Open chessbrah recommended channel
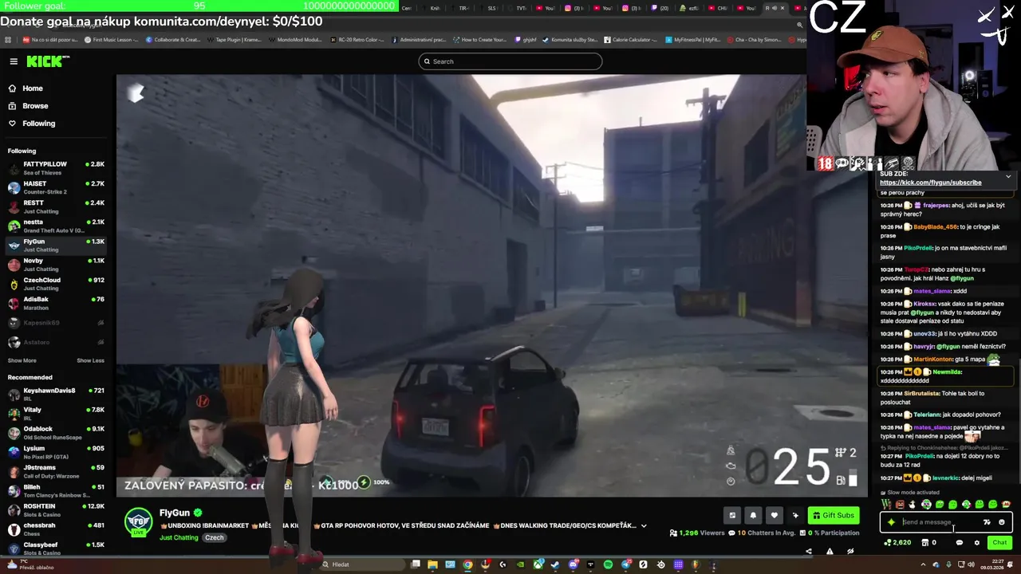Image resolution: width=1021 pixels, height=574 pixels. [56, 529]
